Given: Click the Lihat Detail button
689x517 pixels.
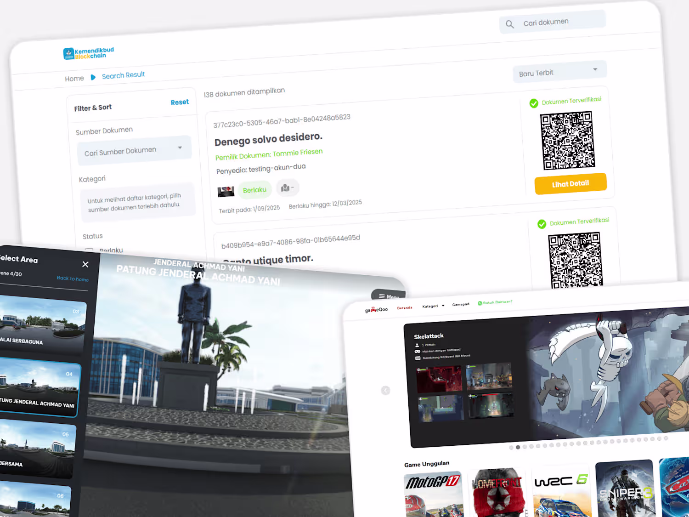Looking at the screenshot, I should coord(570,184).
